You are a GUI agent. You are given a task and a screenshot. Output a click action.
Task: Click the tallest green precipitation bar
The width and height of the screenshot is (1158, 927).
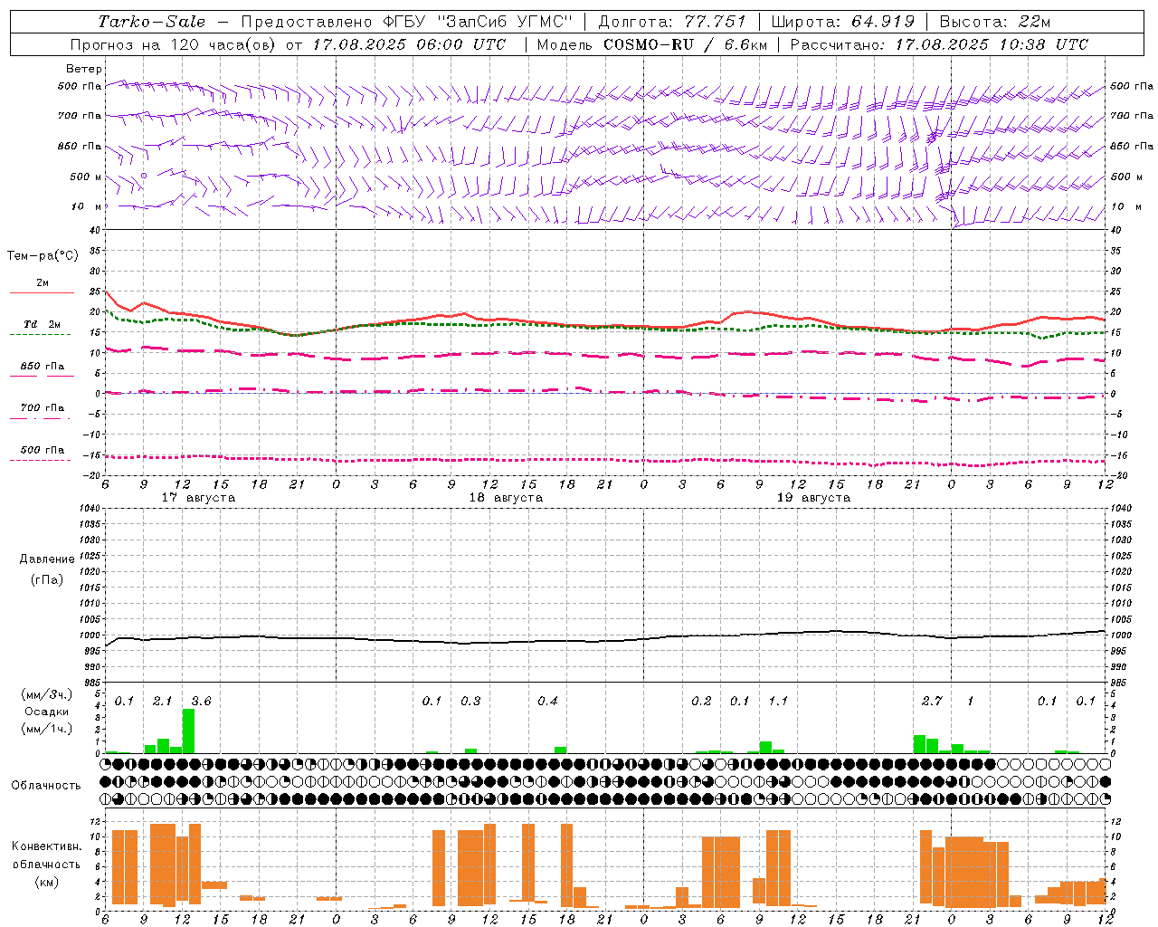[188, 731]
